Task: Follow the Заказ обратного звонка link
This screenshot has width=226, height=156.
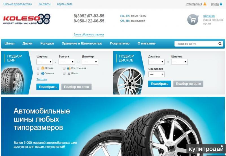Action: coord(89,34)
